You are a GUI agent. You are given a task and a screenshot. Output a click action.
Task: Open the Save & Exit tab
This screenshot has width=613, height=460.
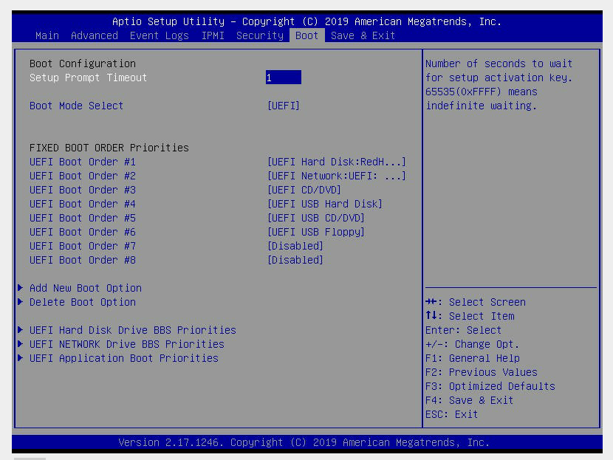click(x=363, y=35)
